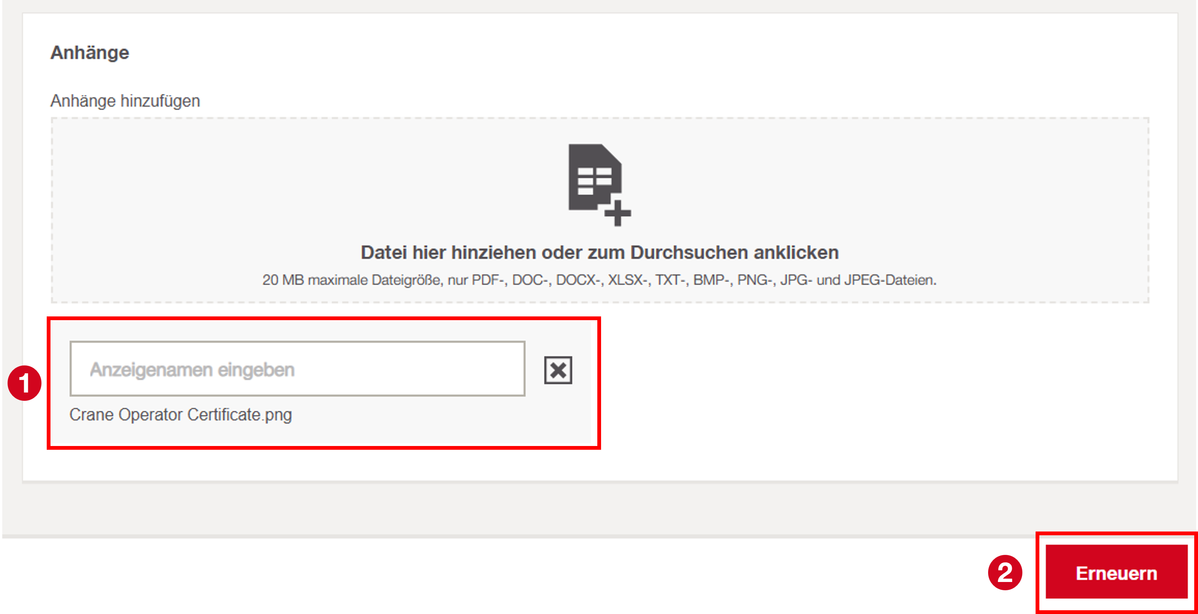Remove the Crane Operator Certificate attachment
The height and width of the screenshot is (614, 1198).
558,370
